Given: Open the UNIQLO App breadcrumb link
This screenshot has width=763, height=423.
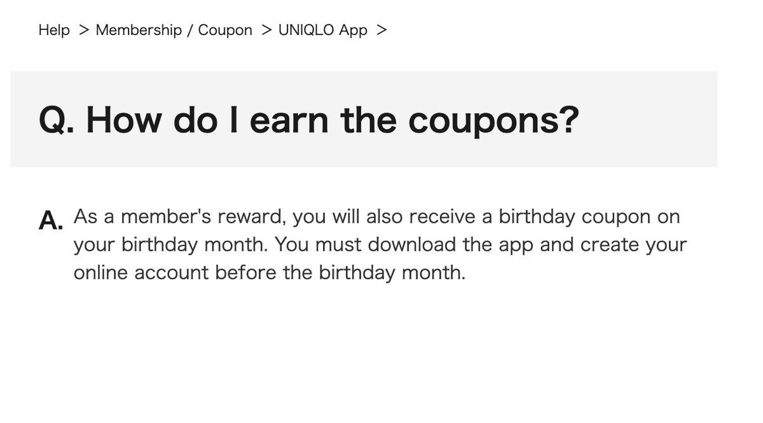Looking at the screenshot, I should (x=323, y=30).
